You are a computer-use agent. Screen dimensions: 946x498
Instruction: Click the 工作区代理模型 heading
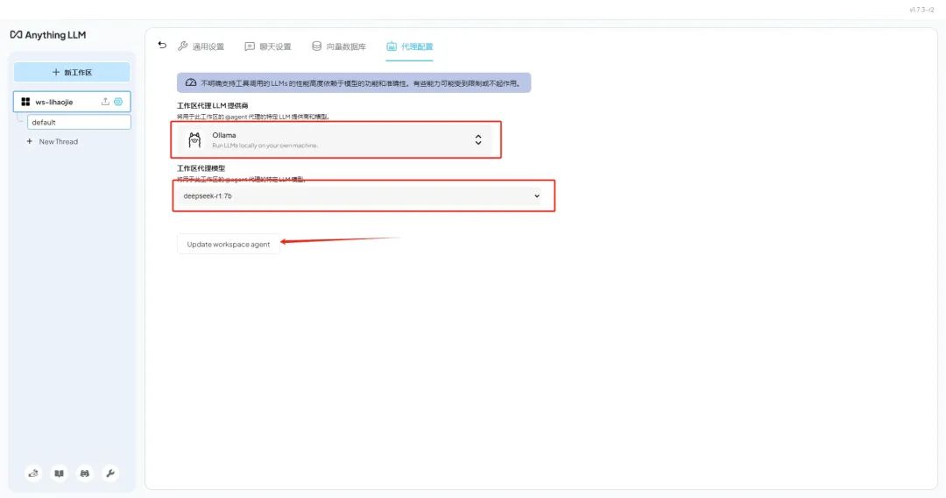(201, 168)
